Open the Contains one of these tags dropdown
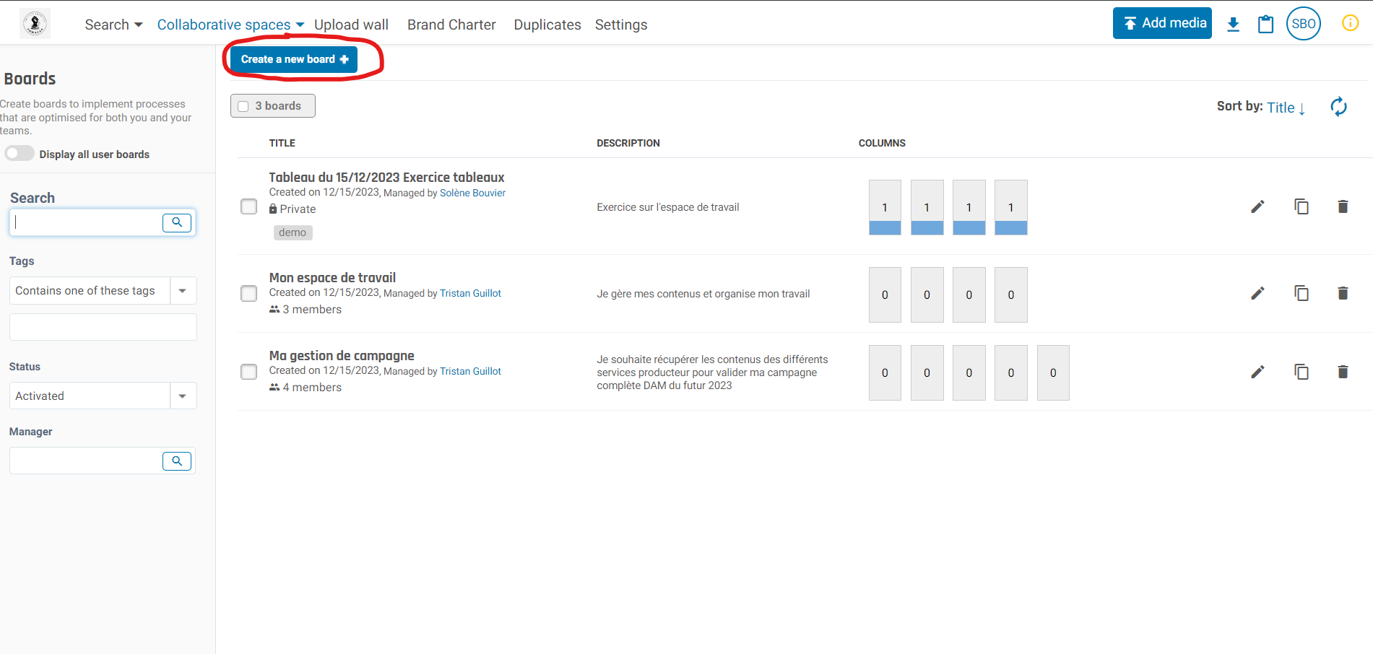 pyautogui.click(x=183, y=291)
